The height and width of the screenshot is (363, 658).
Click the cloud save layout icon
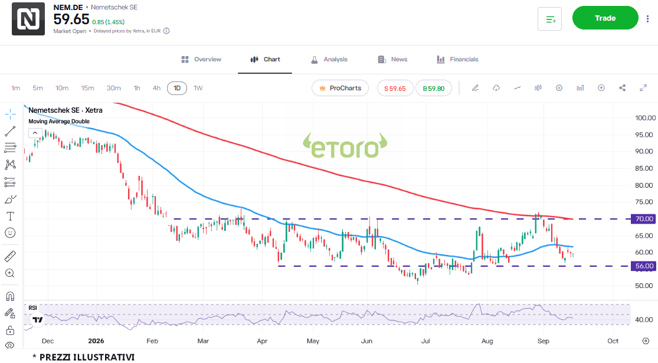click(496, 88)
